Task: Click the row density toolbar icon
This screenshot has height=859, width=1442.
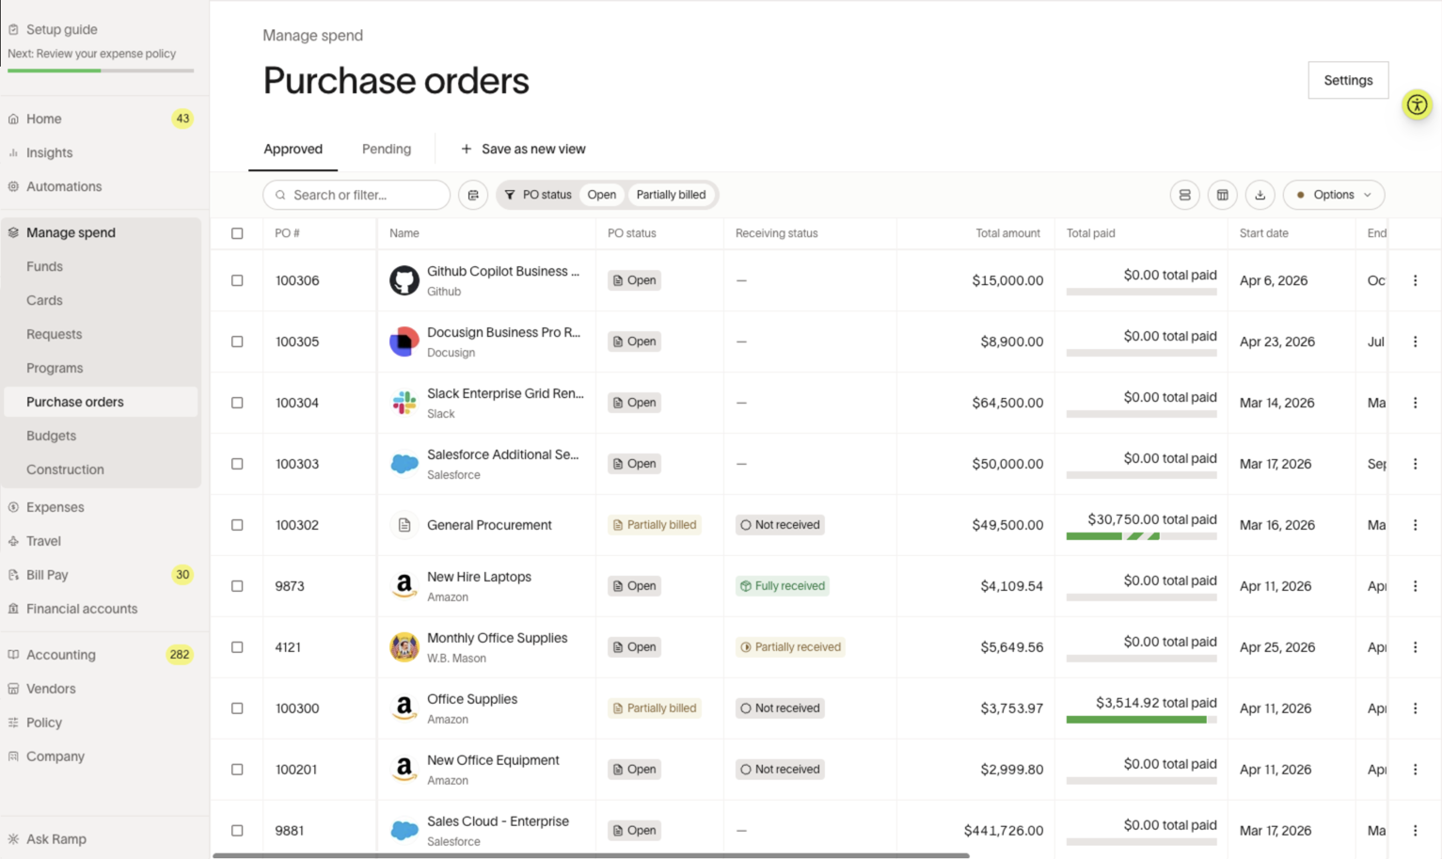Action: click(1184, 195)
